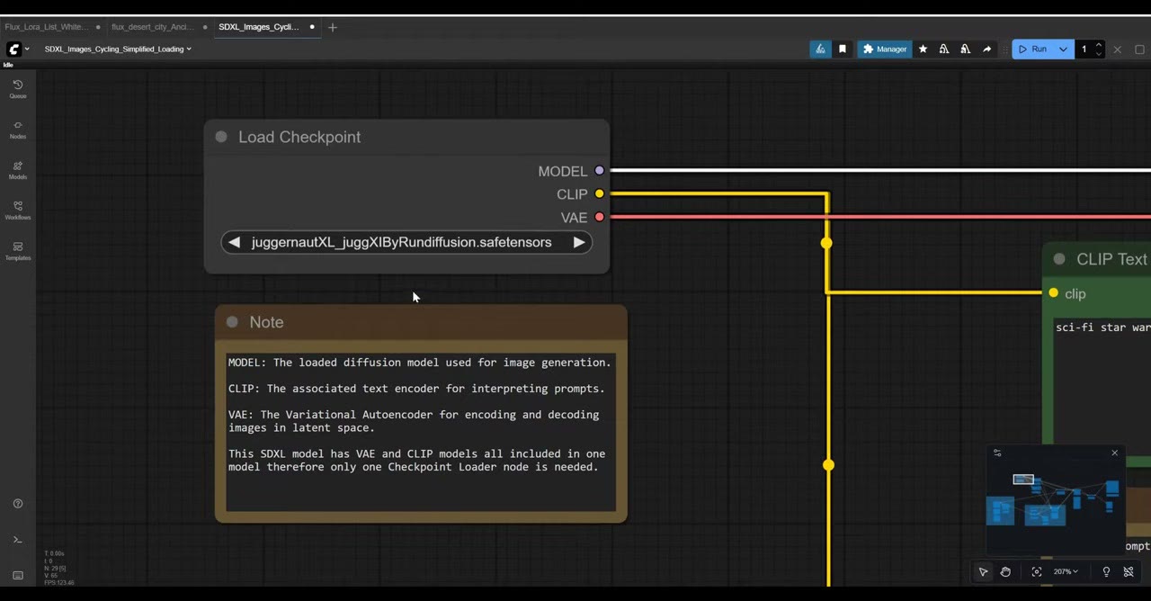Click the ComfyUI logo menu
This screenshot has height=601, width=1151.
tap(13, 49)
